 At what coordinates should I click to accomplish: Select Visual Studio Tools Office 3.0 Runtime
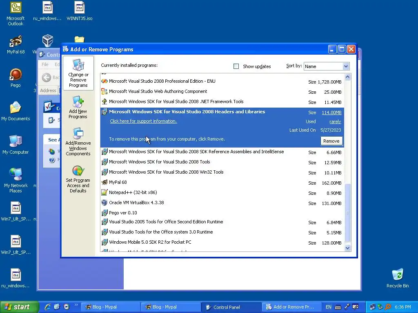[222, 232]
